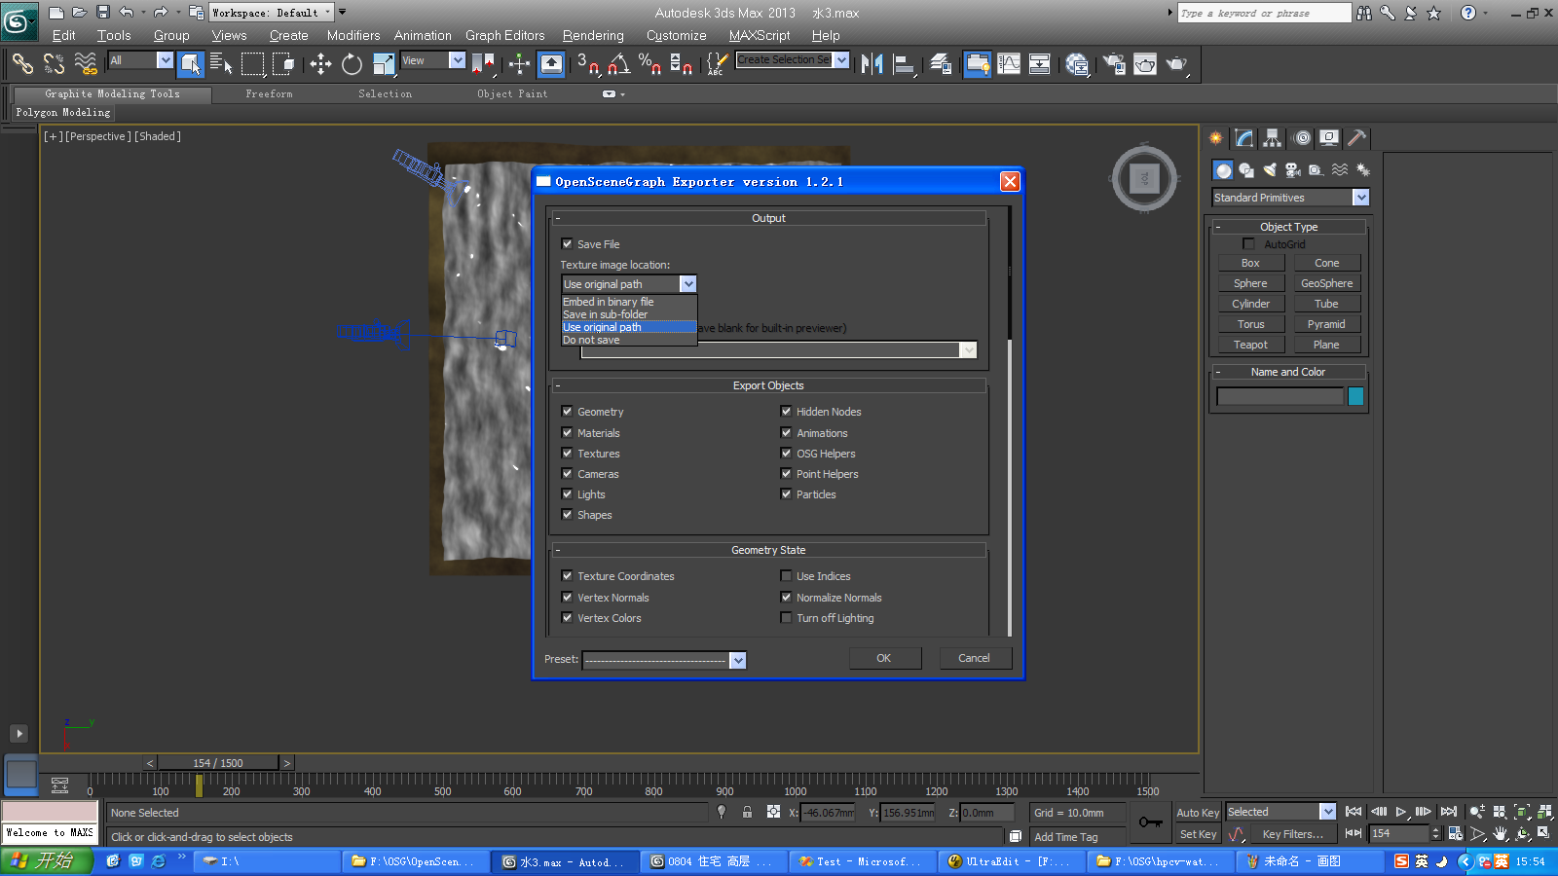Select the Lights category icon
Screen dimensions: 1558x876
coord(1270,170)
